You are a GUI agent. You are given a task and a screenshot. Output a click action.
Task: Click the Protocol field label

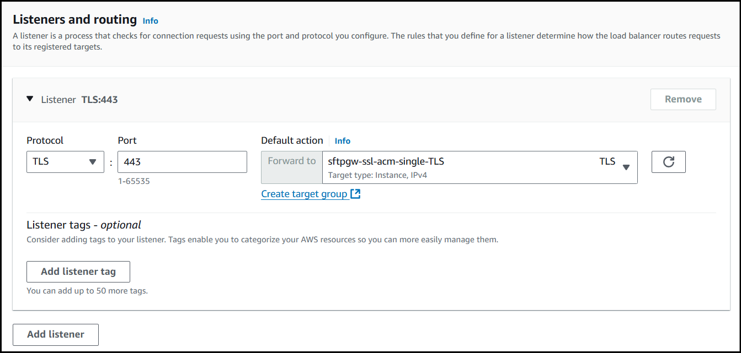pos(45,140)
